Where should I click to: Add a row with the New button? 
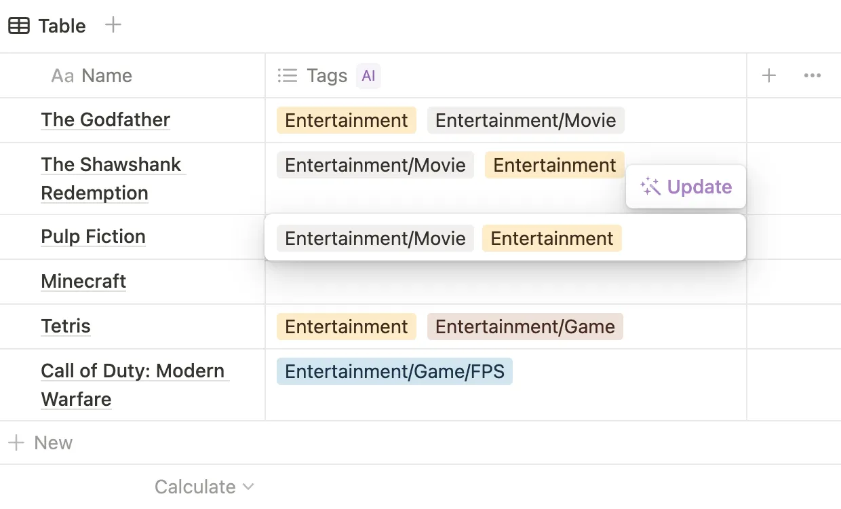coord(42,442)
